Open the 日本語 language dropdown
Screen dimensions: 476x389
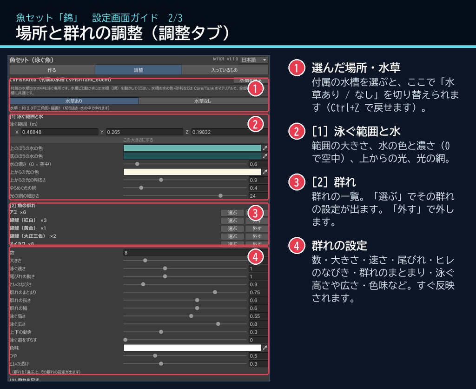pos(254,60)
